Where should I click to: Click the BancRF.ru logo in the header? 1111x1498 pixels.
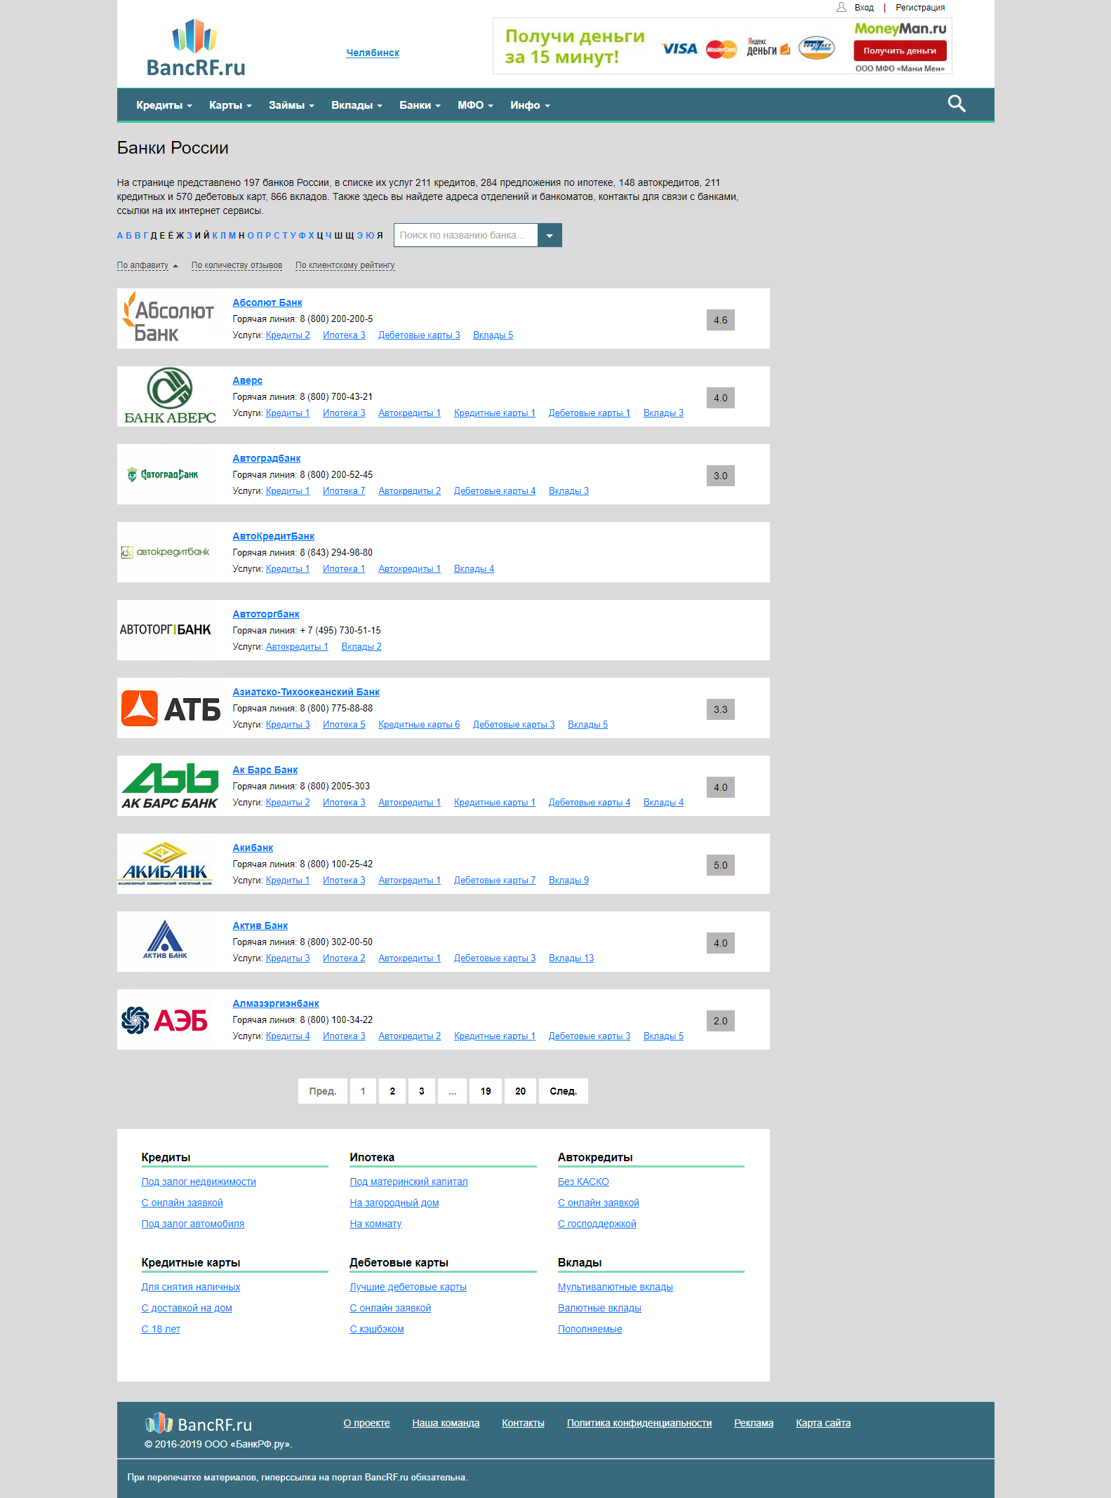[x=195, y=48]
